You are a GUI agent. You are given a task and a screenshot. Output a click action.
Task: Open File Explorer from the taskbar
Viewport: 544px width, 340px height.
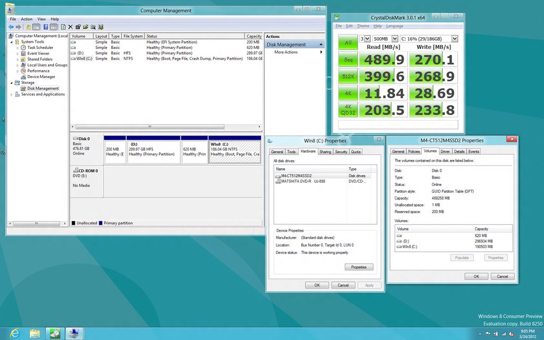click(35, 333)
